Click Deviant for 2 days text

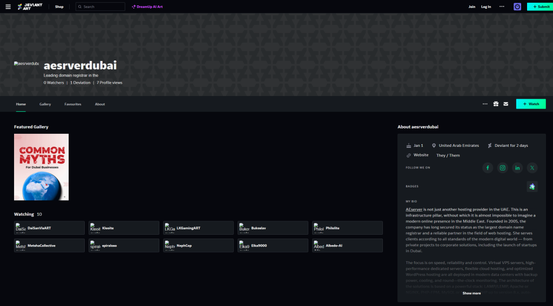click(x=511, y=146)
